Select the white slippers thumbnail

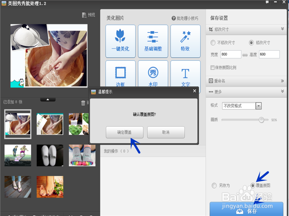pyautogui.click(x=50, y=156)
